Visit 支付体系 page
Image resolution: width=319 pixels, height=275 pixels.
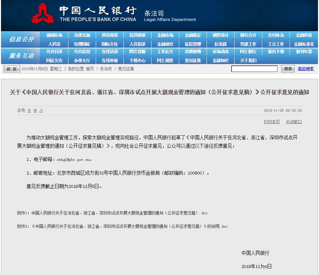(276, 35)
